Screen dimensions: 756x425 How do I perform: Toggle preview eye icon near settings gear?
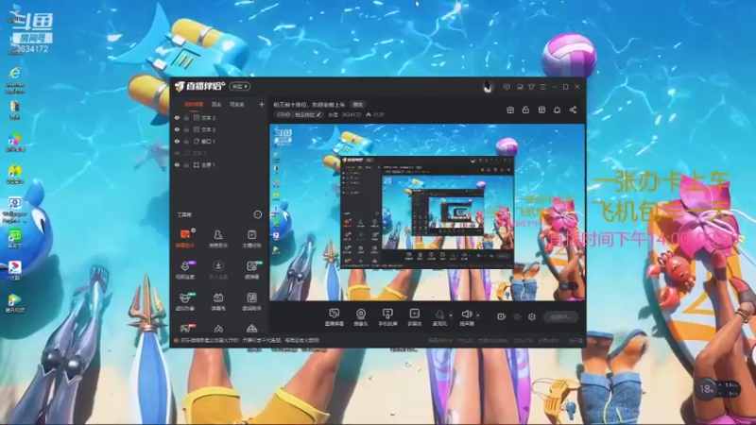[x=517, y=316]
